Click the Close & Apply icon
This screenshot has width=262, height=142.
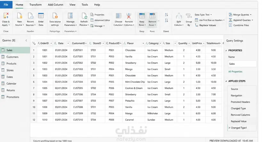tap(6, 16)
